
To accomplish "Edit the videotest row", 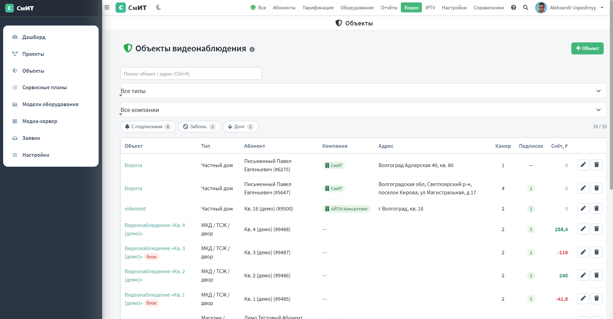I will (583, 208).
